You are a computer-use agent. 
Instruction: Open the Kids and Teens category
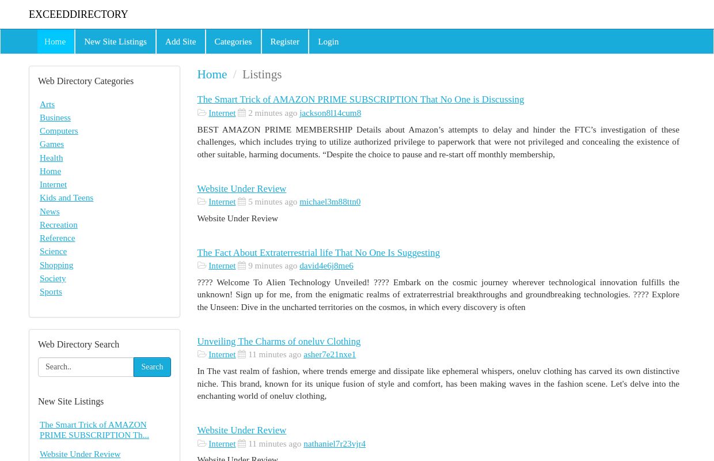point(66,198)
